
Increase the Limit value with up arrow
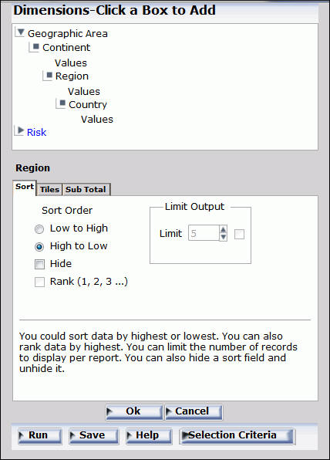[224, 229]
